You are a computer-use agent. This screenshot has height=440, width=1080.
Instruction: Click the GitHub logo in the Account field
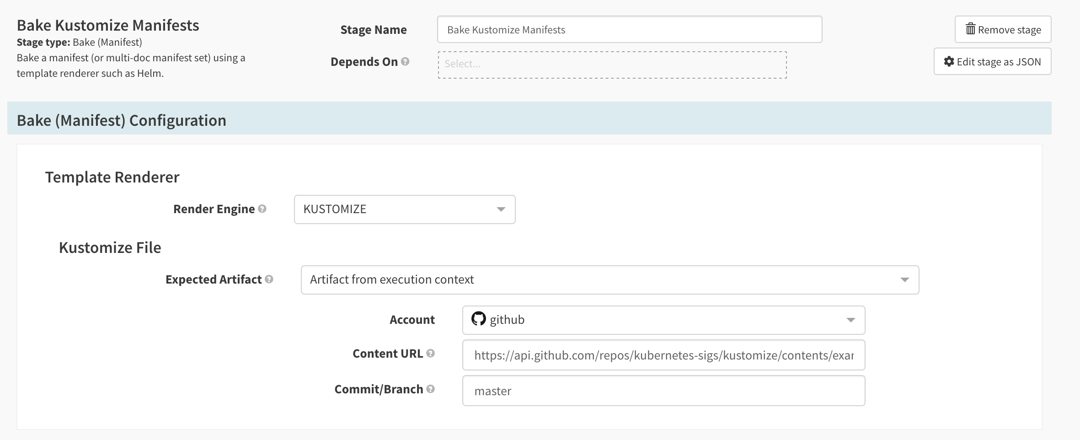(x=478, y=319)
